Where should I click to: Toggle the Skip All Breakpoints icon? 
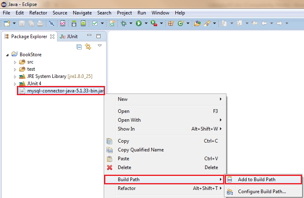[51, 23]
